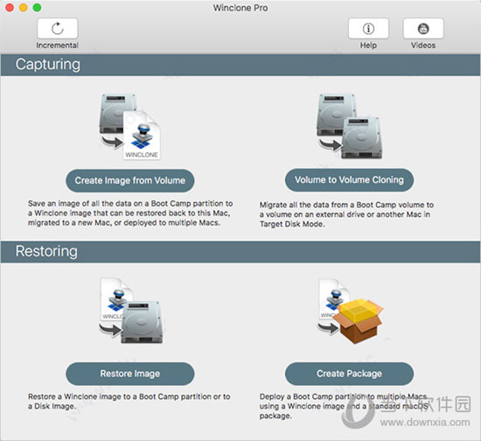Start Volume to Volume Cloning
481x441 pixels.
(350, 180)
